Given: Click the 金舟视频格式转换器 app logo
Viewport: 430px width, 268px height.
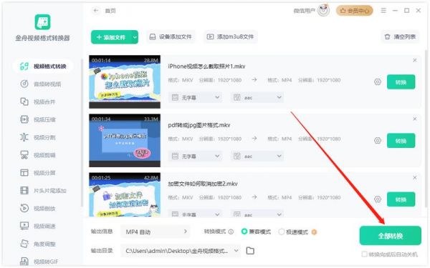Looking at the screenshot, I should pyautogui.click(x=42, y=22).
